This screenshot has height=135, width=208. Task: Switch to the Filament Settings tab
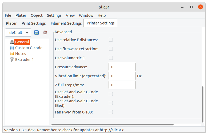66,23
